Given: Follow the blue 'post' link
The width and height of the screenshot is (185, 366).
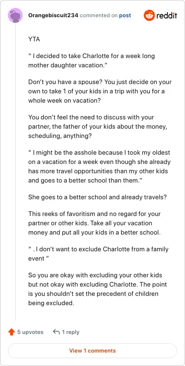Looking at the screenshot, I should click(x=125, y=15).
